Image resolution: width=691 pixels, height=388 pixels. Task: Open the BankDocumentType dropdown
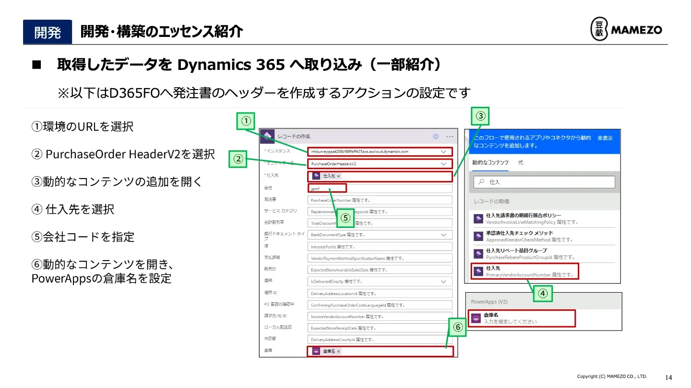443,235
